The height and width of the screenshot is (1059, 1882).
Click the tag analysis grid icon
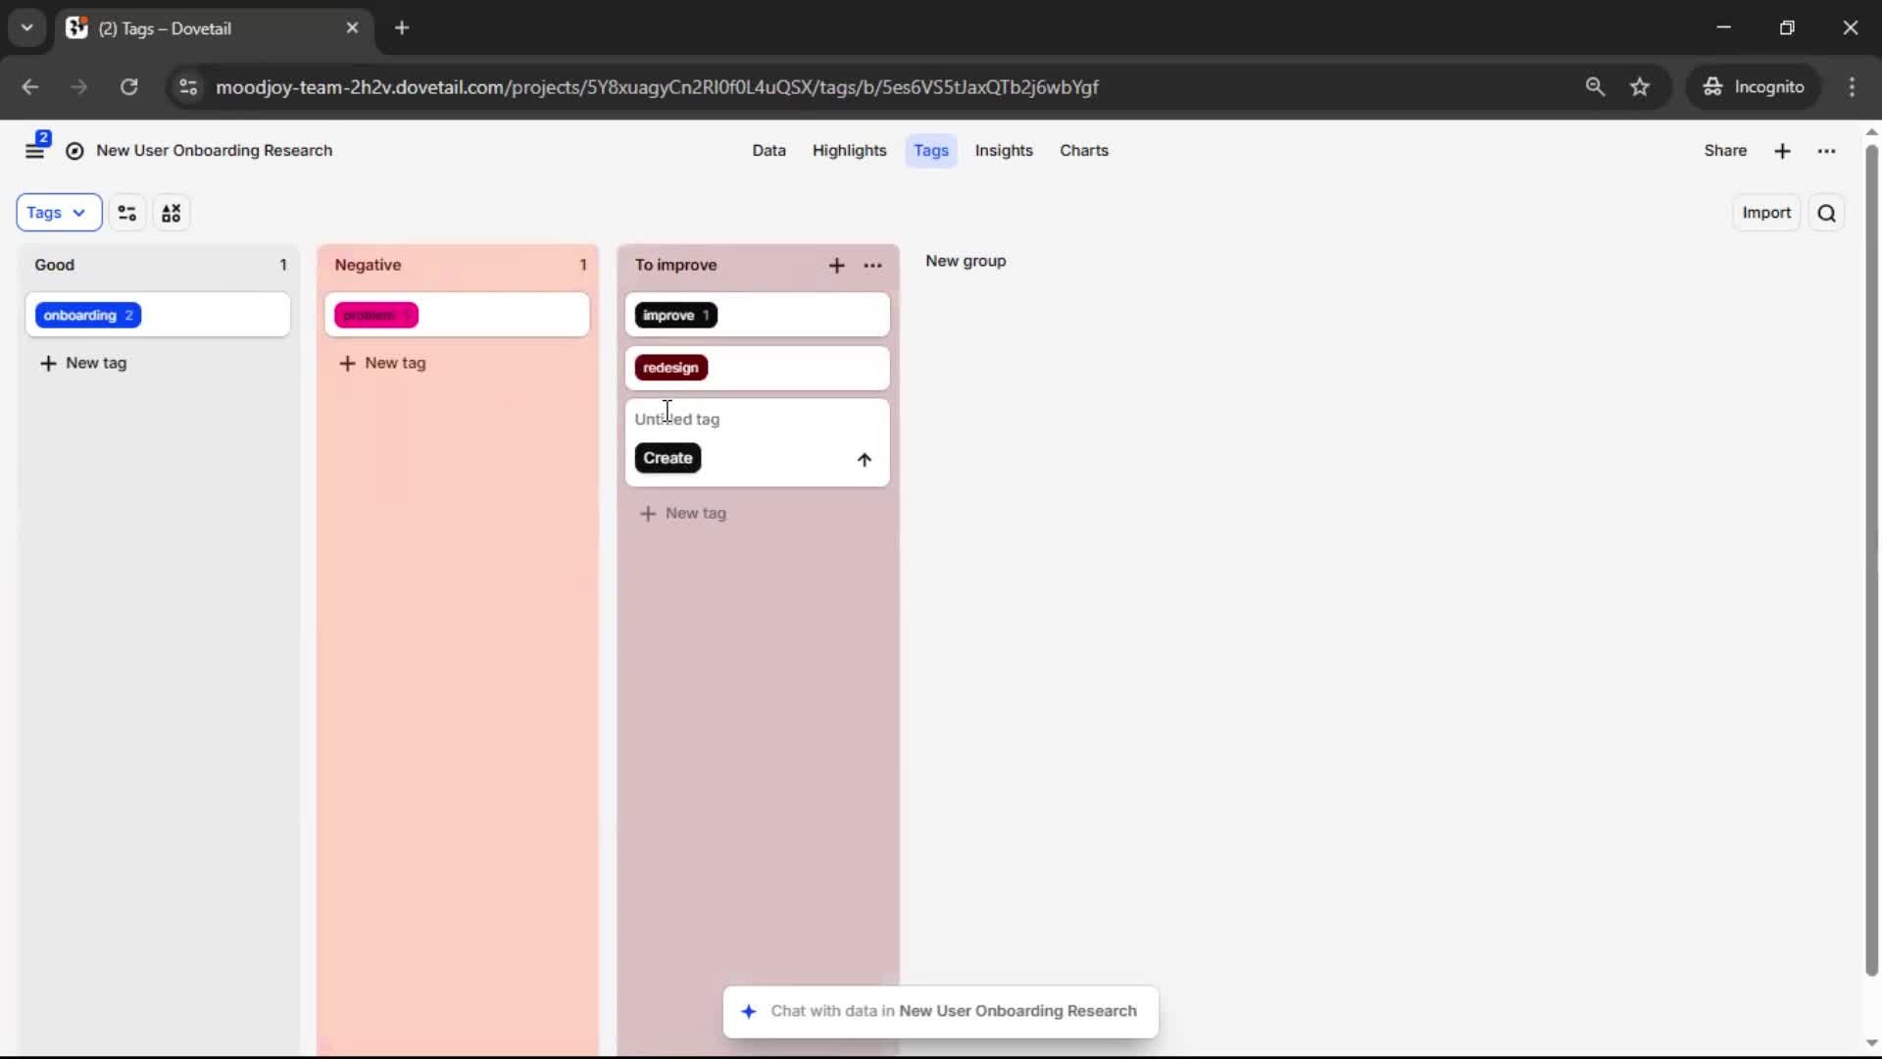tap(172, 213)
